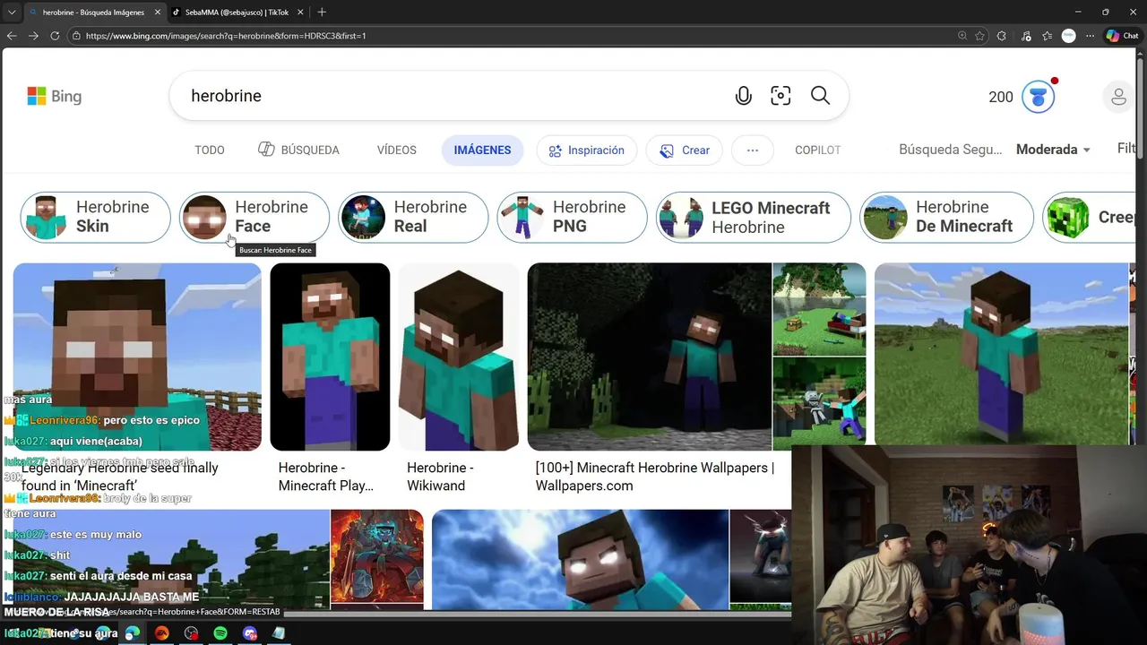Open visual search camera icon
The image size is (1147, 645).
click(x=780, y=96)
